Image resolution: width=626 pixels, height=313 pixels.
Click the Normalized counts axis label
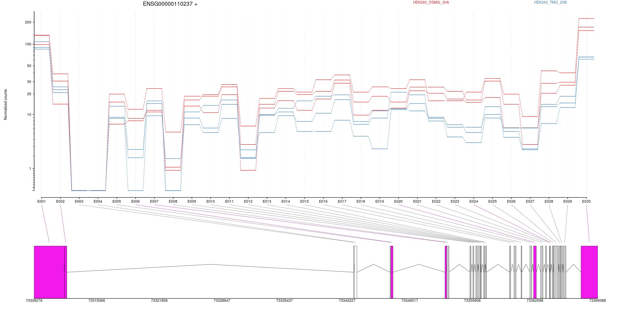point(5,105)
